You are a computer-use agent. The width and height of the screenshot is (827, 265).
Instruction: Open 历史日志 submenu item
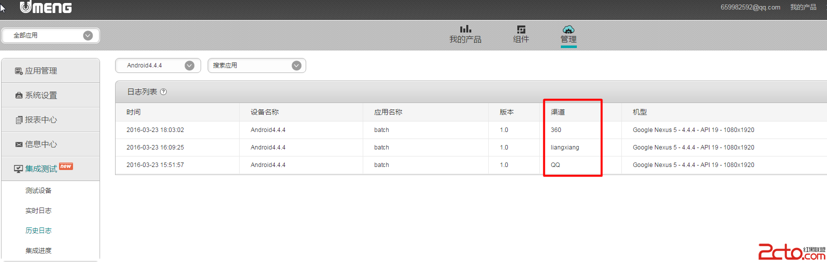point(39,230)
